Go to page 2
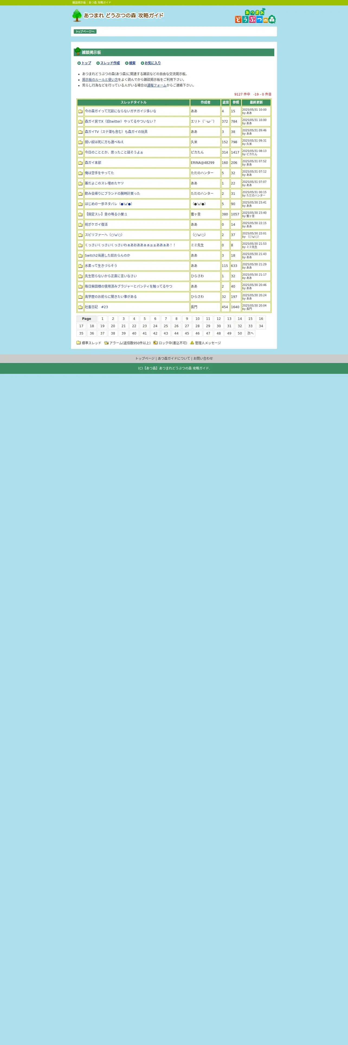This screenshot has height=1045, width=348. tap(113, 319)
